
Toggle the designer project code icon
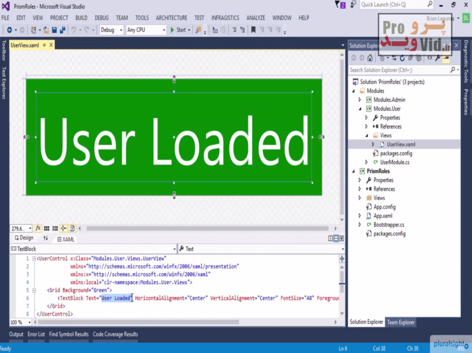(x=73, y=229)
